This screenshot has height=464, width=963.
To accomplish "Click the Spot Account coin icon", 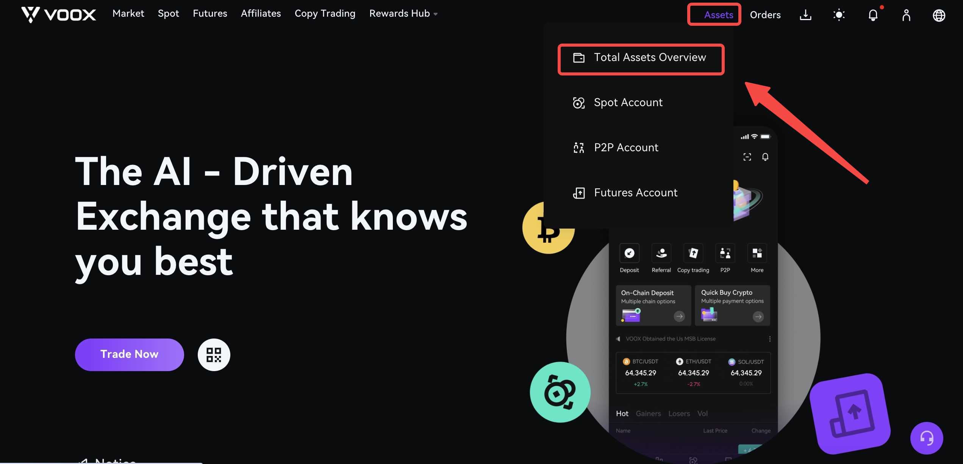I will point(578,103).
